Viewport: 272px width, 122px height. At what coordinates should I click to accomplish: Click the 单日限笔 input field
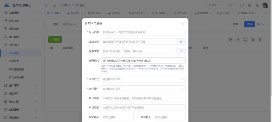click(143, 108)
